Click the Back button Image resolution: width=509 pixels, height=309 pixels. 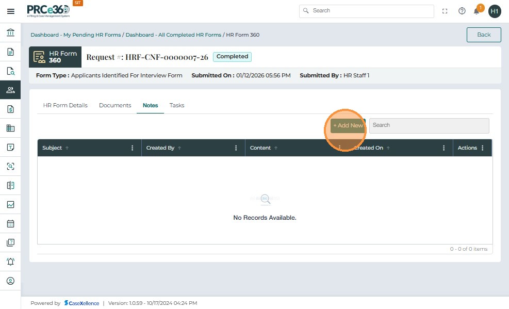click(484, 35)
